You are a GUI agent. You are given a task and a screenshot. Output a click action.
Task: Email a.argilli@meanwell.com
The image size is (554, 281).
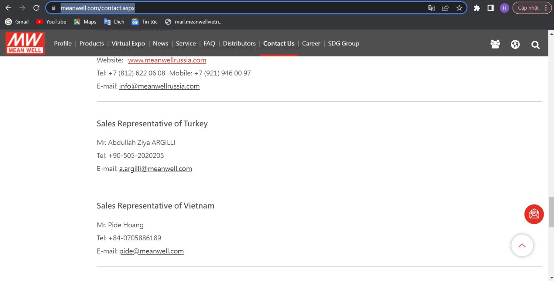pyautogui.click(x=155, y=169)
